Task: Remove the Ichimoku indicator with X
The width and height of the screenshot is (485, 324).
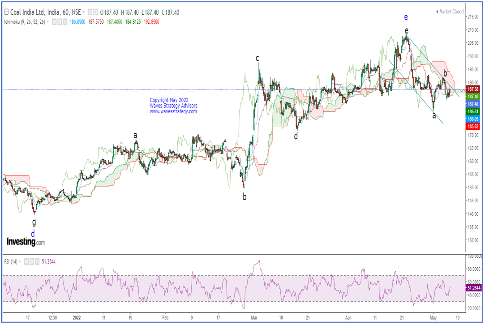Action: pyautogui.click(x=65, y=22)
